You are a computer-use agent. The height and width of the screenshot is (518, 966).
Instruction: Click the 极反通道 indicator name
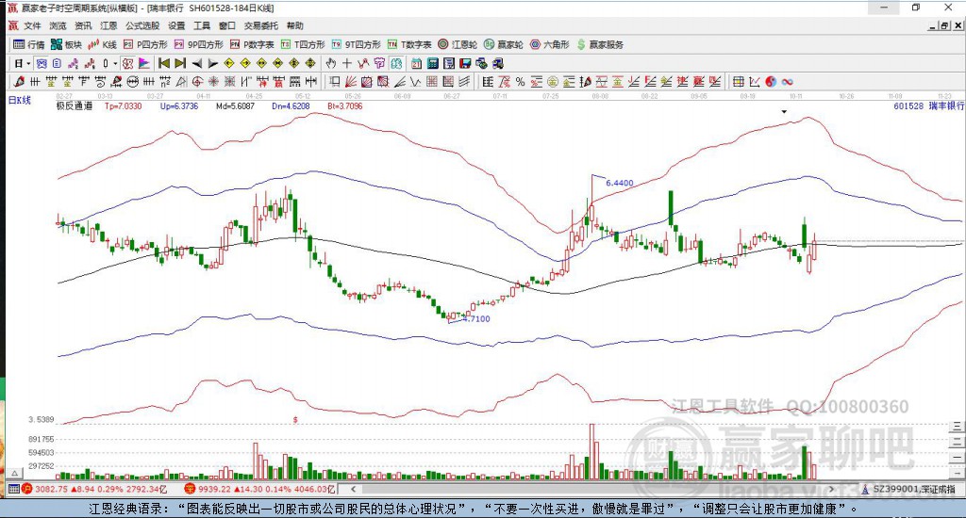click(x=75, y=105)
